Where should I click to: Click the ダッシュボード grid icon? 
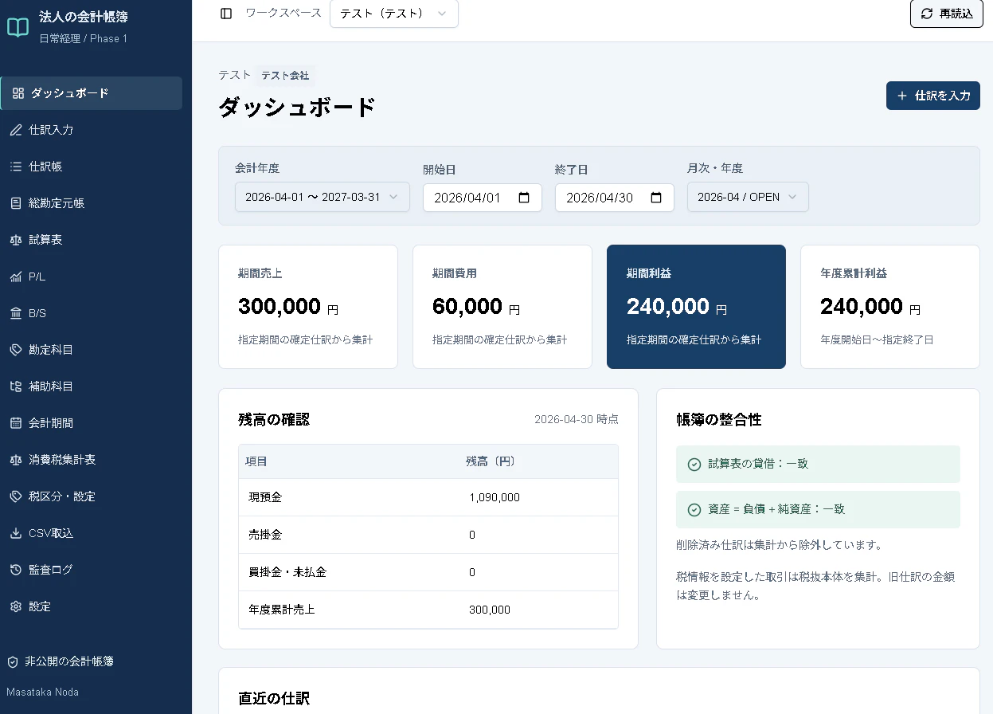point(18,93)
